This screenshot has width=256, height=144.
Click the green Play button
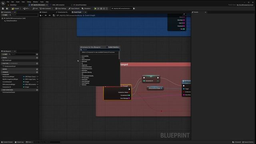tap(95, 8)
